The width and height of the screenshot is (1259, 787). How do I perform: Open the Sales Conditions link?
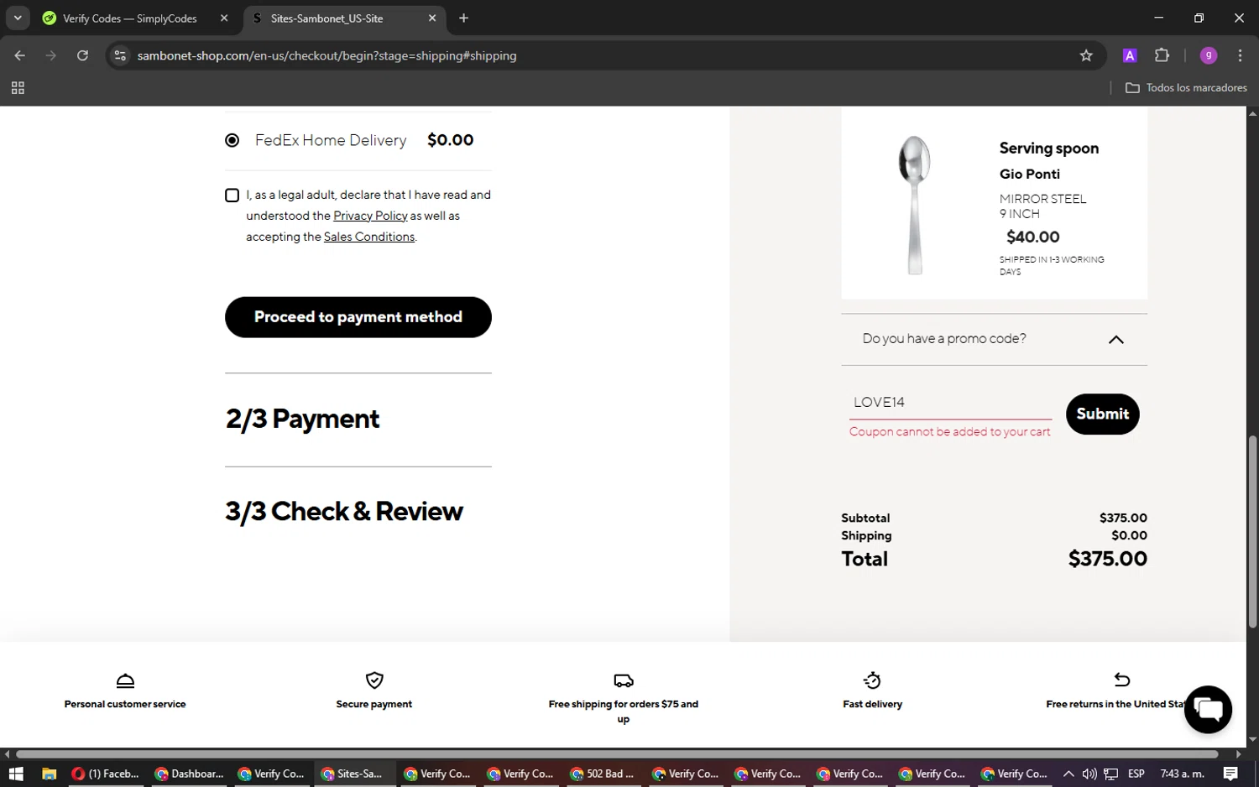pos(369,237)
